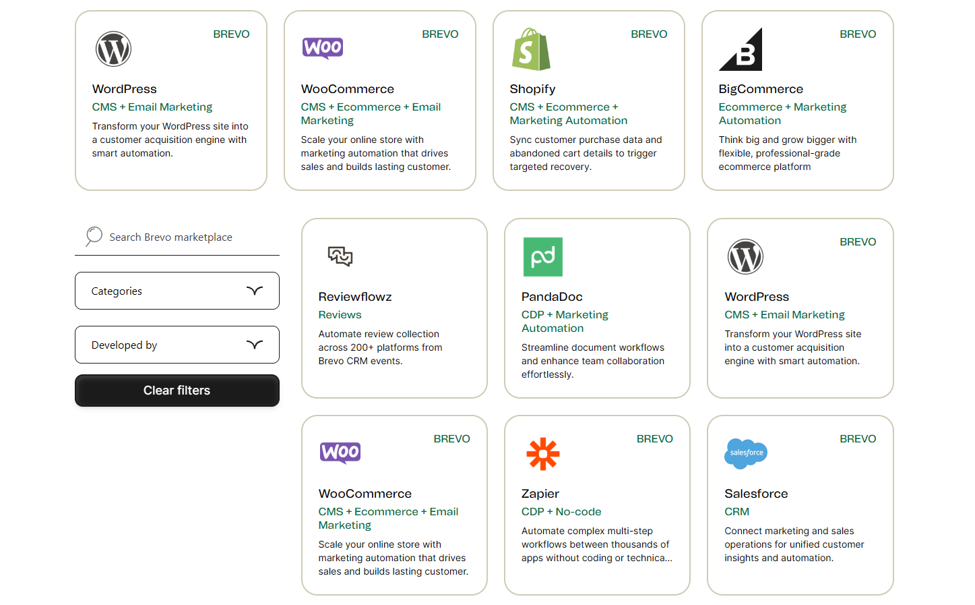Open the PandaDoc integration title
This screenshot has height=605, width=975.
click(552, 297)
